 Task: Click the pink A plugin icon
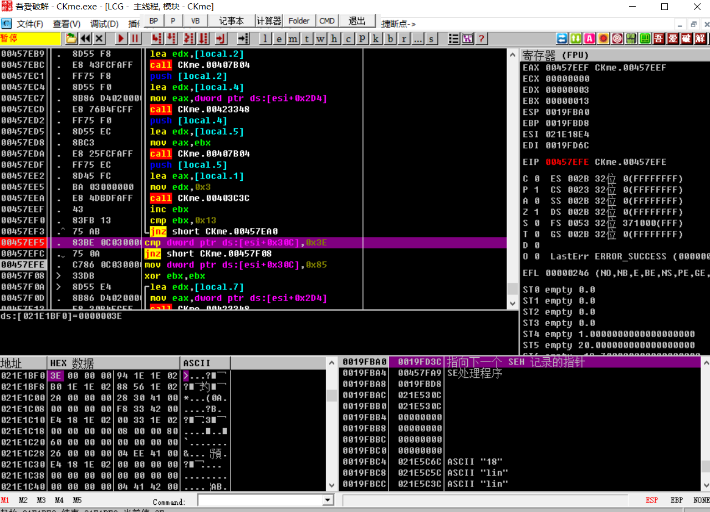(x=590, y=38)
